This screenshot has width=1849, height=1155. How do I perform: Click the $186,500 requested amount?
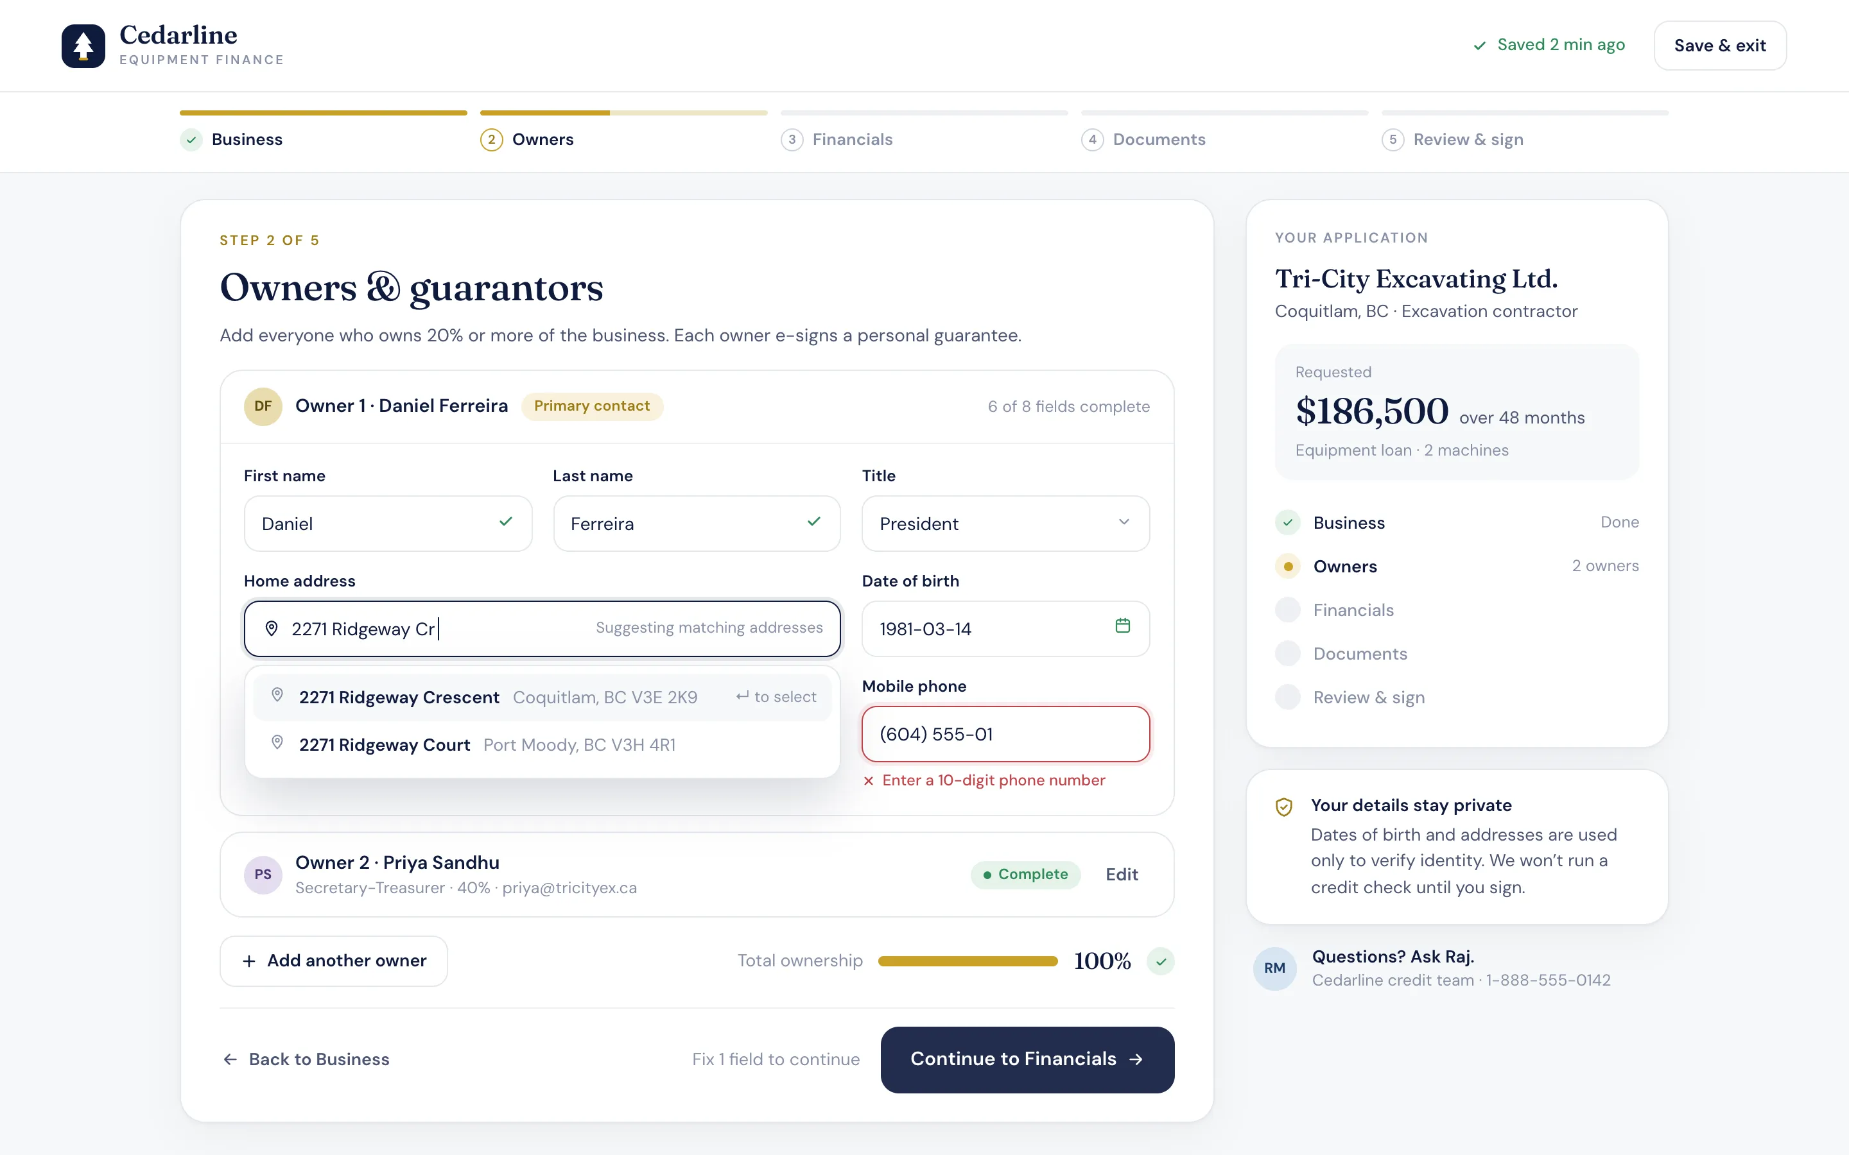point(1371,412)
